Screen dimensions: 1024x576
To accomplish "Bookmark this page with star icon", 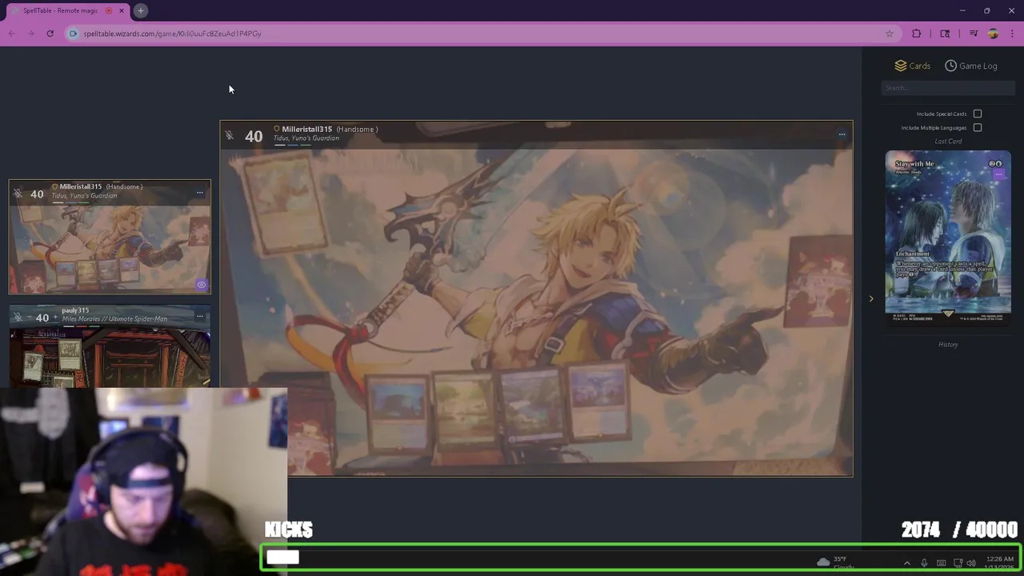I will pyautogui.click(x=889, y=34).
